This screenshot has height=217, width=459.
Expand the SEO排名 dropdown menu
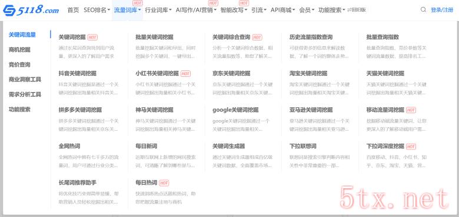click(x=97, y=10)
